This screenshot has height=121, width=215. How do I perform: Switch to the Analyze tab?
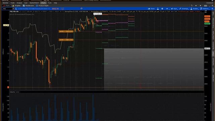pos(19,3)
